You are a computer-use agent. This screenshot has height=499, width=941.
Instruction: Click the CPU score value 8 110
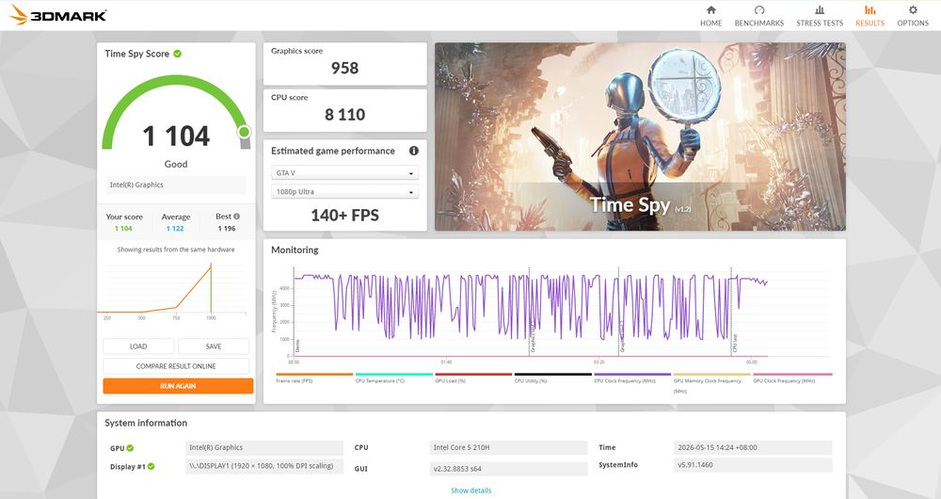pos(345,115)
